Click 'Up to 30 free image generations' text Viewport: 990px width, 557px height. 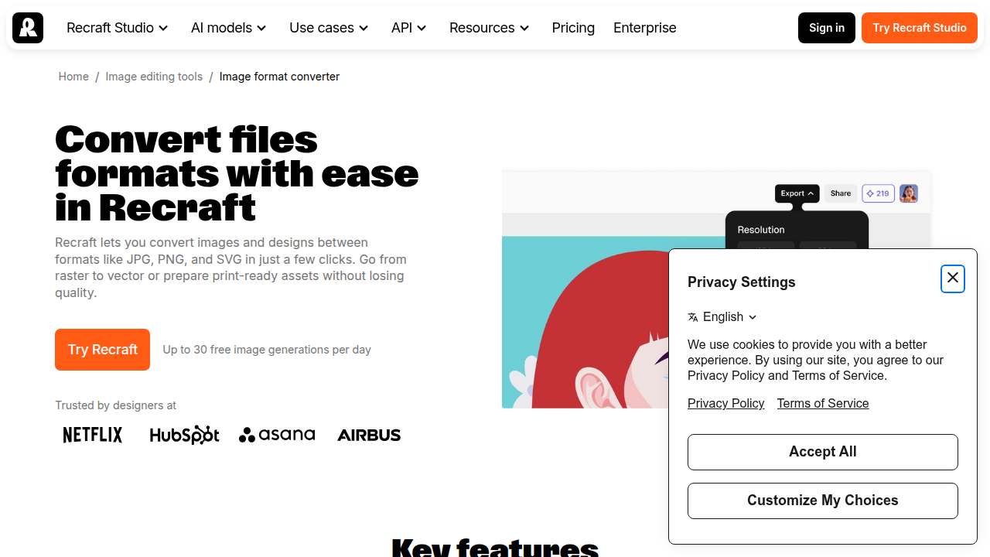267,350
